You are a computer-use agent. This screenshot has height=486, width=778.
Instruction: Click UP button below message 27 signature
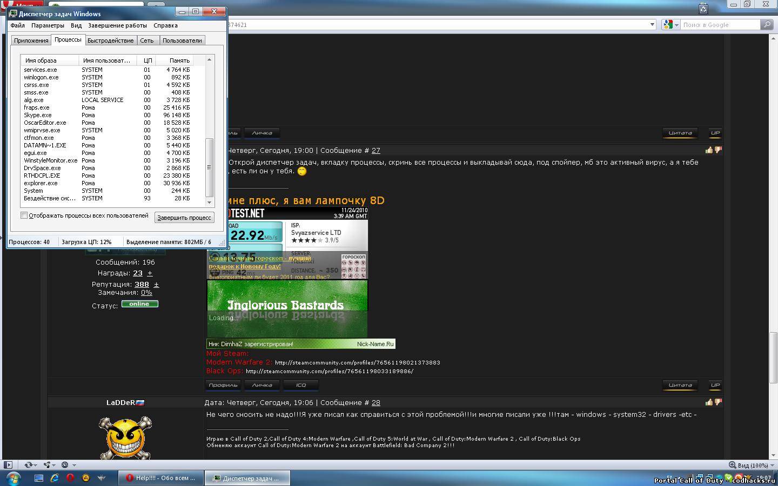[715, 385]
